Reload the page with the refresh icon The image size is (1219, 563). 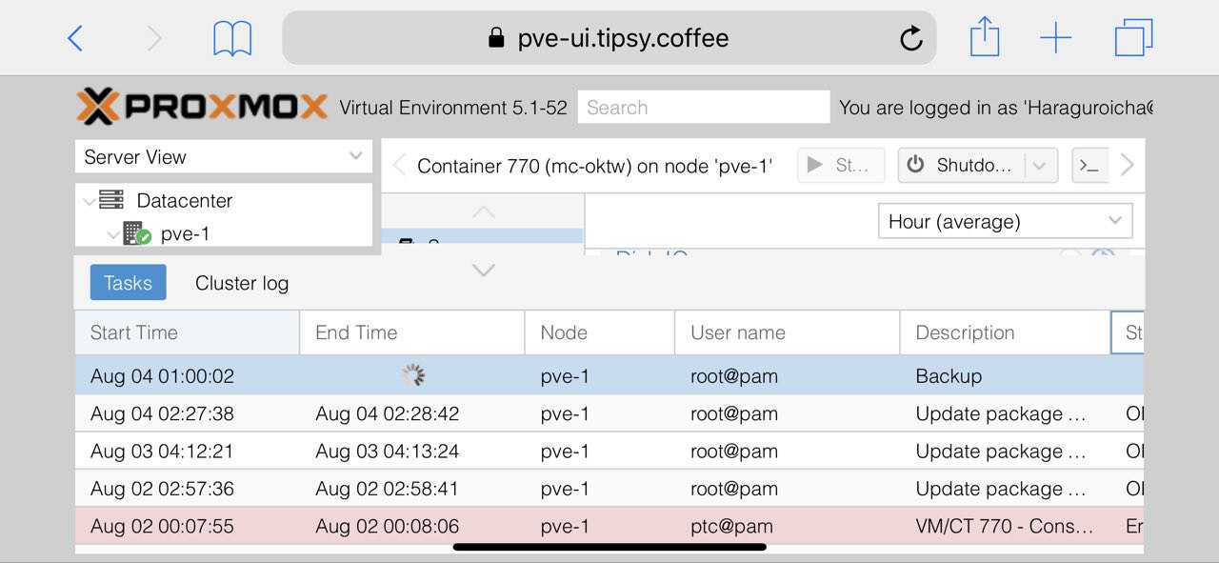pyautogui.click(x=910, y=38)
